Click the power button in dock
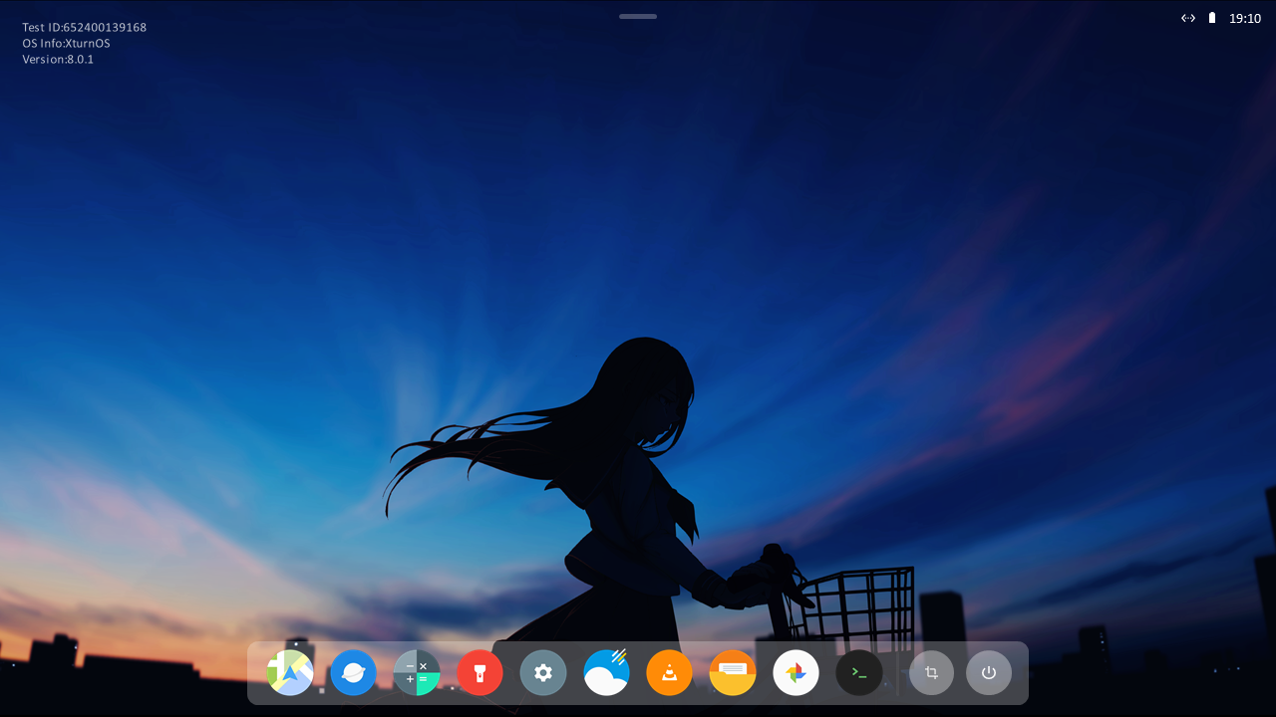Viewport: 1276px width, 717px height. [x=989, y=673]
